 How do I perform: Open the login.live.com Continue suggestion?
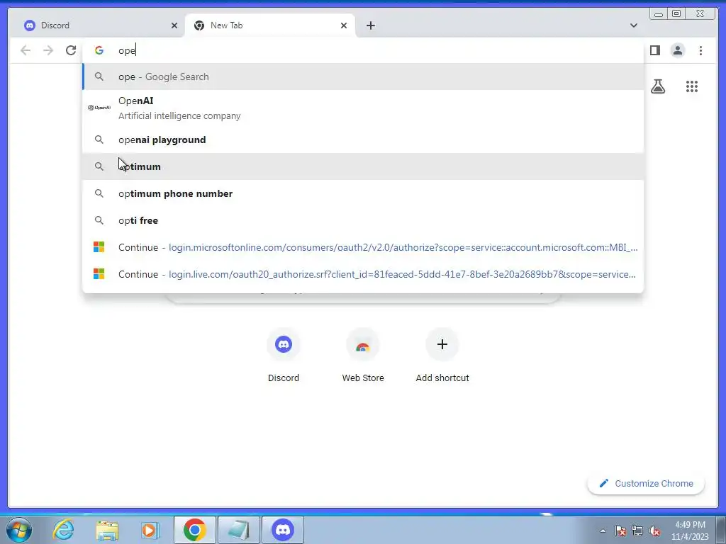[x=363, y=274]
